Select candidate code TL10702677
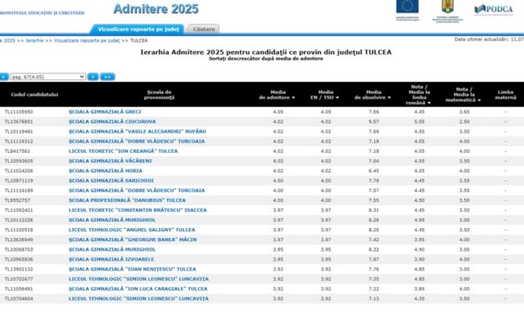The width and height of the screenshot is (524, 314). coord(18,279)
